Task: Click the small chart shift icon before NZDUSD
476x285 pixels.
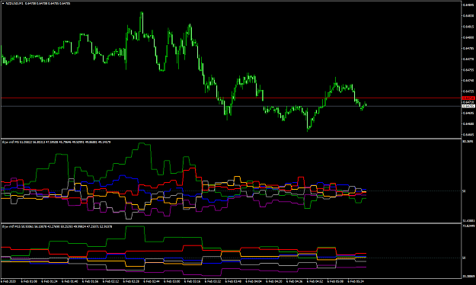Action: pos(3,3)
